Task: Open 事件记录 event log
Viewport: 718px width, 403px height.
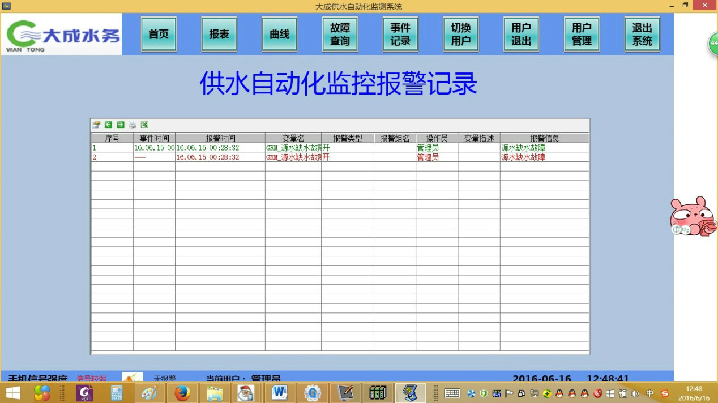Action: 400,35
